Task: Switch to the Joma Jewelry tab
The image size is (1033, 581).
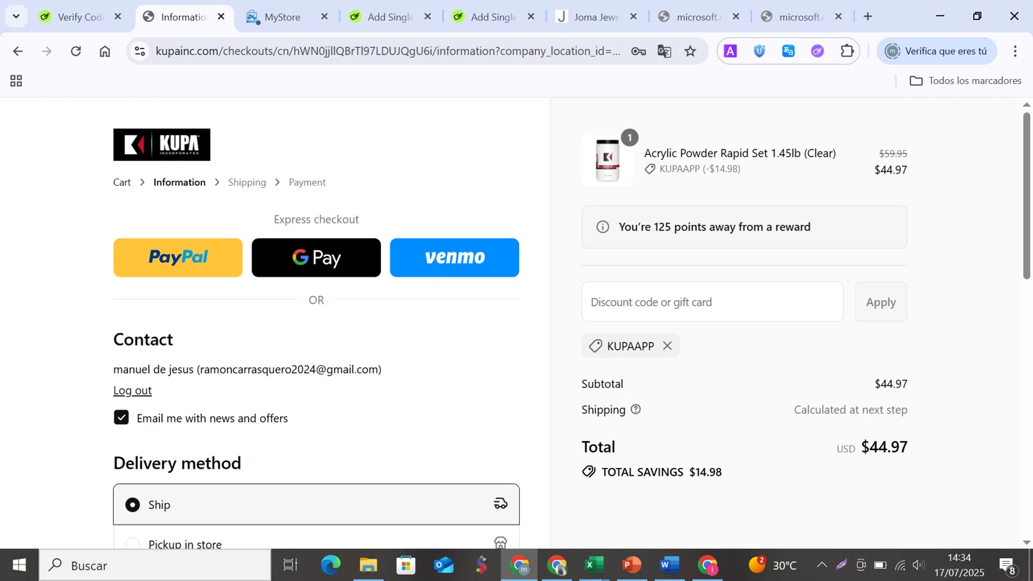Action: [596, 17]
